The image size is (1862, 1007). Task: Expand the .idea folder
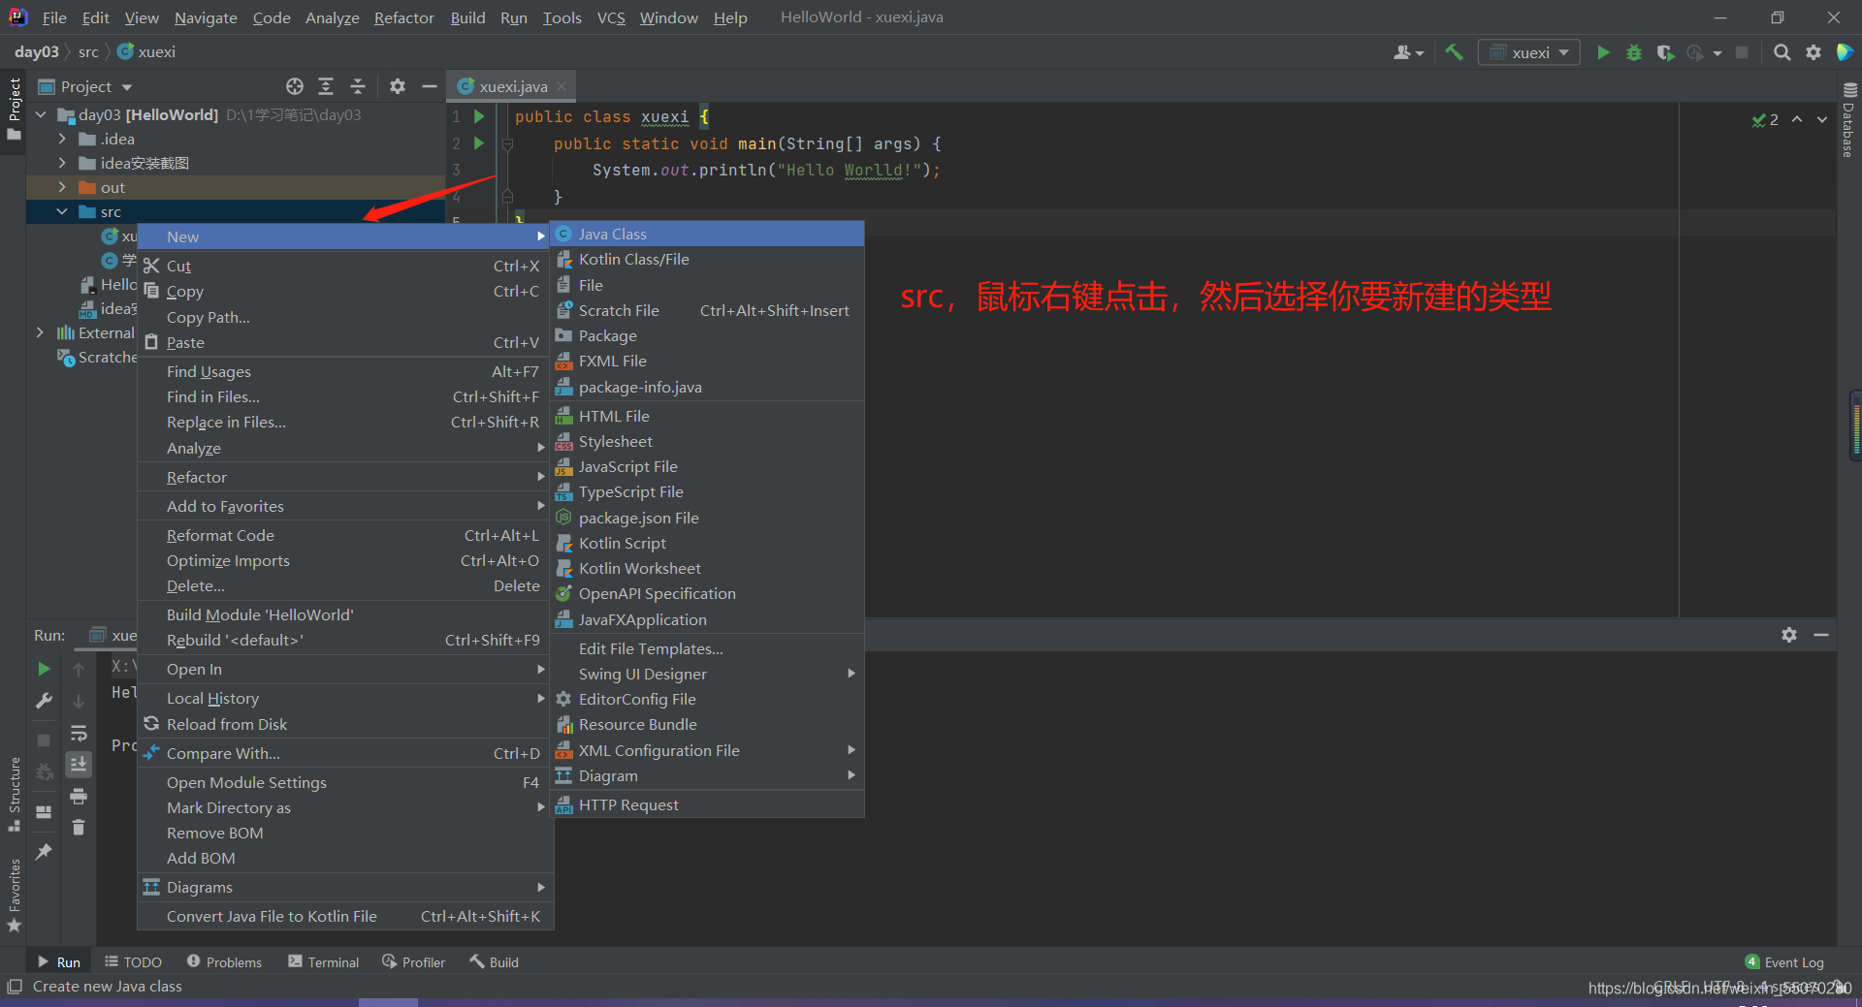pos(62,139)
